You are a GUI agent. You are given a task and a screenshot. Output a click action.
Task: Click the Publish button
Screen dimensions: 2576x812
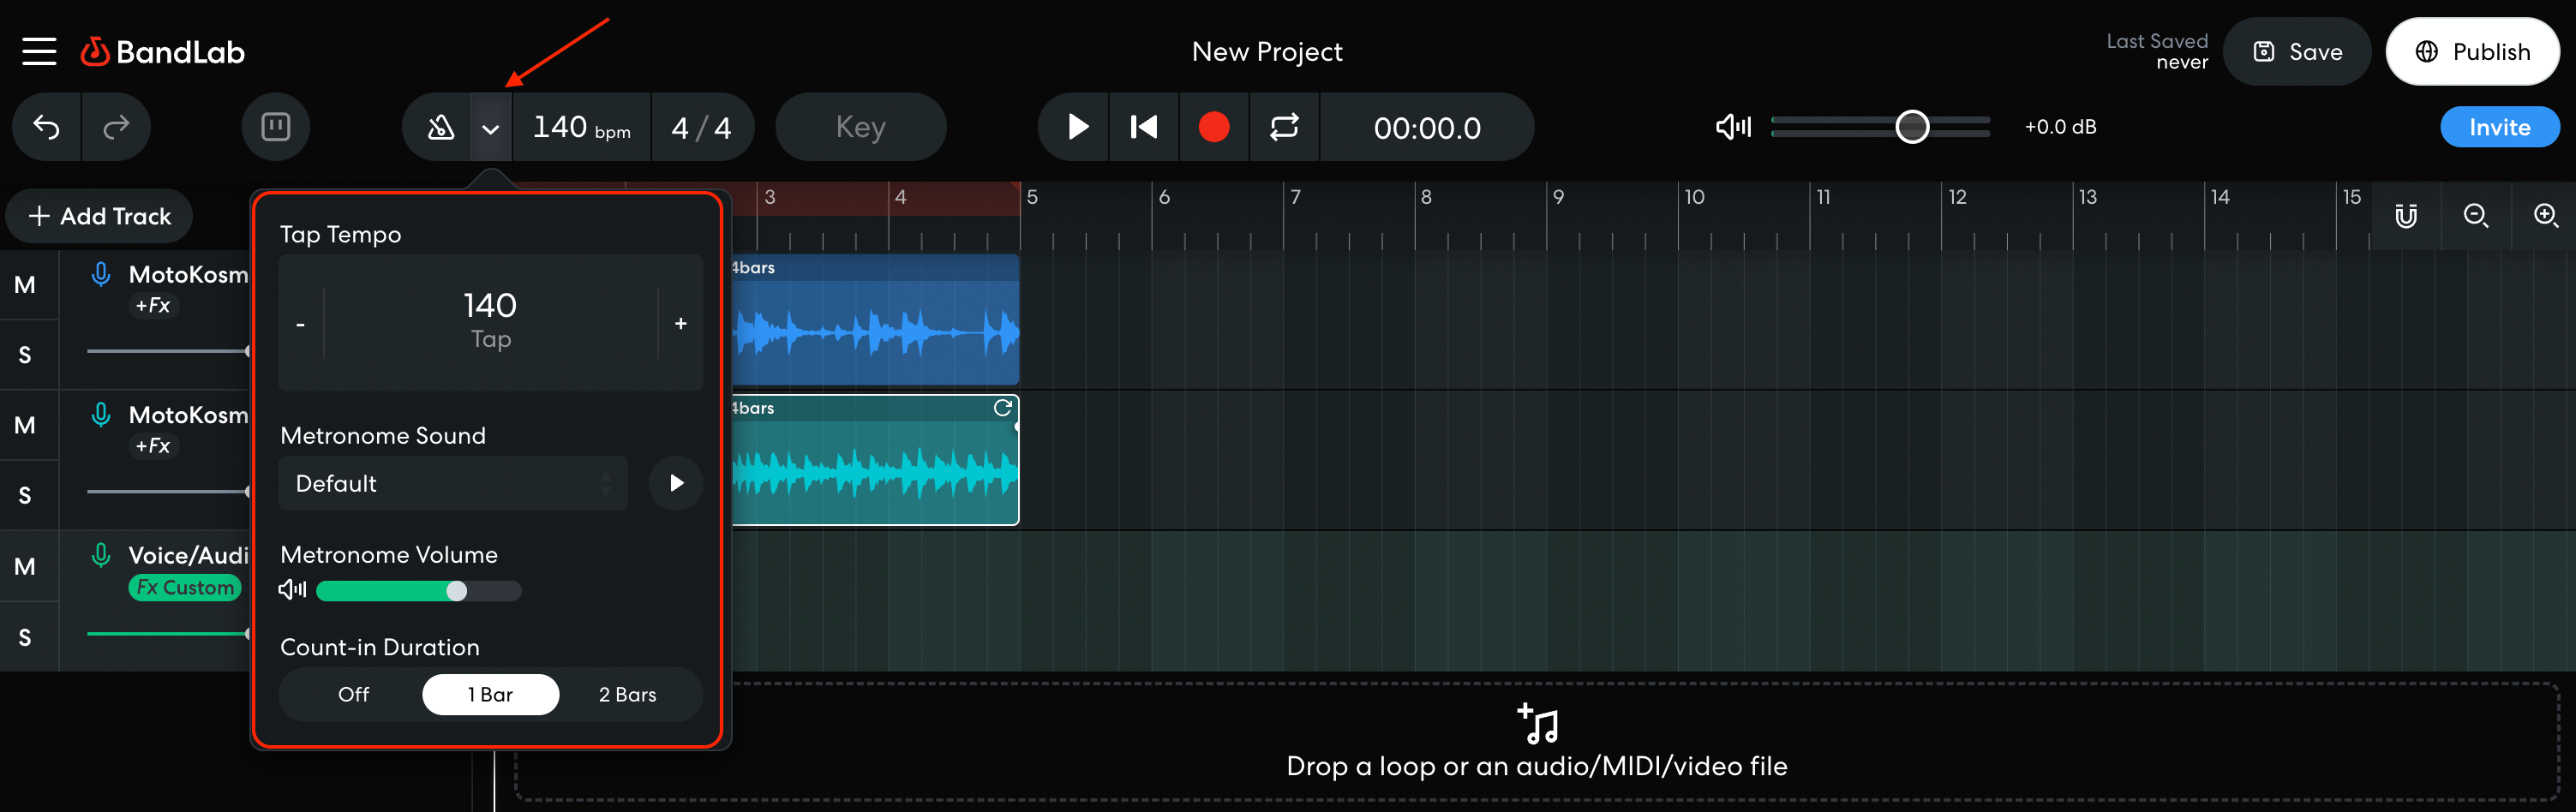pyautogui.click(x=2473, y=51)
